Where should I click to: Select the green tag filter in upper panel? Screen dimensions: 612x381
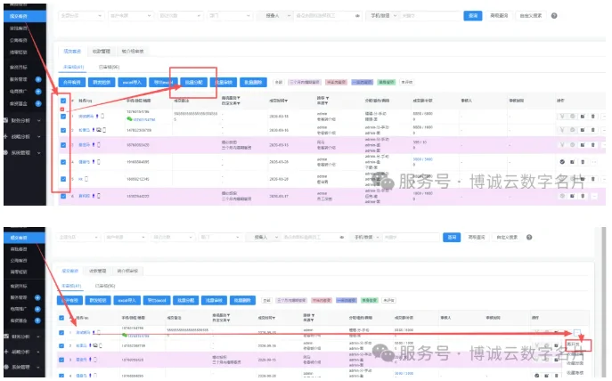(x=387, y=82)
